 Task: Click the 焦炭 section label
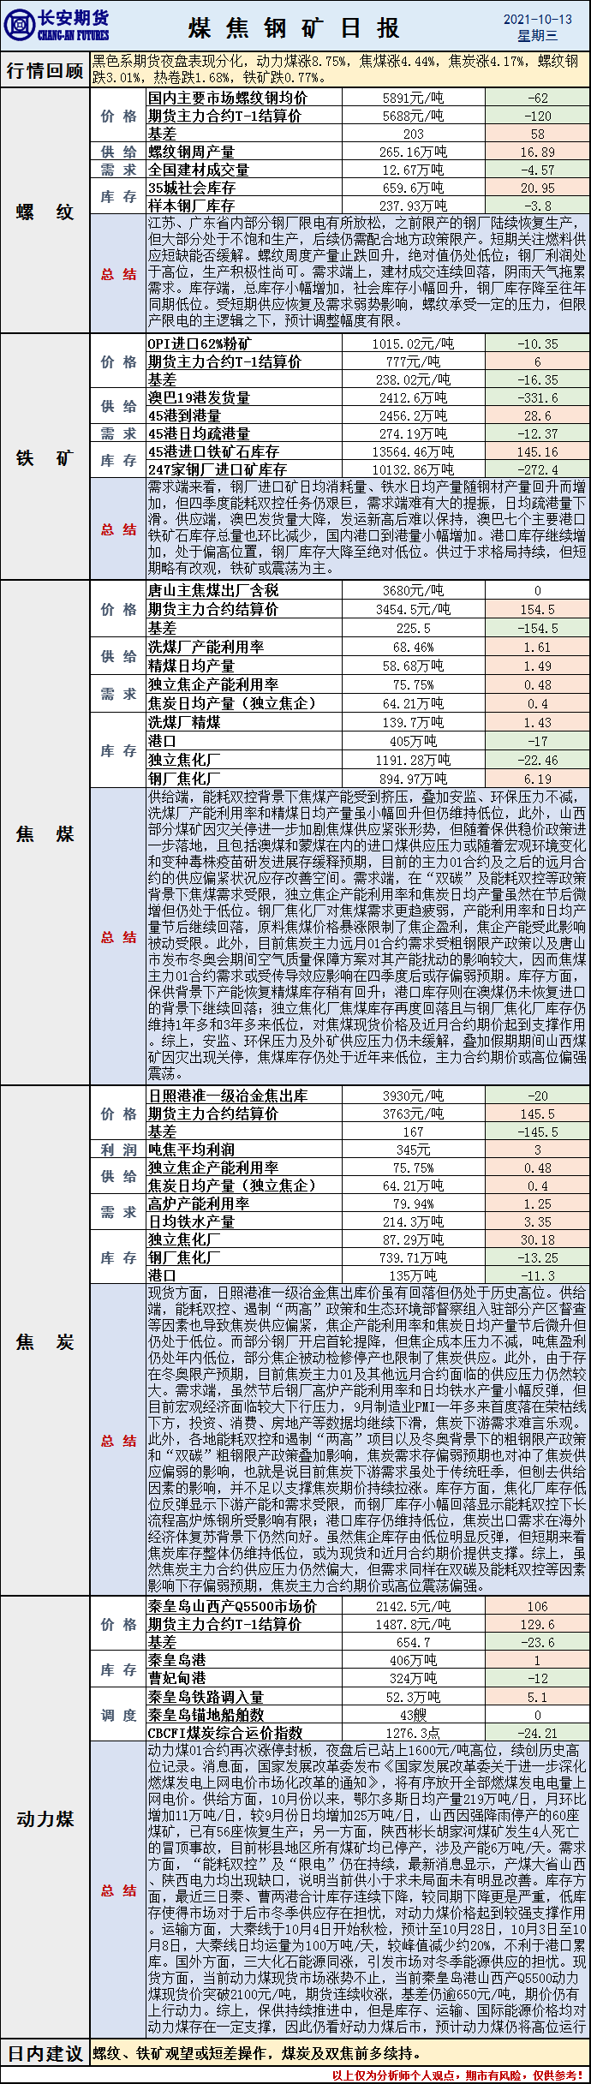pos(45,1341)
